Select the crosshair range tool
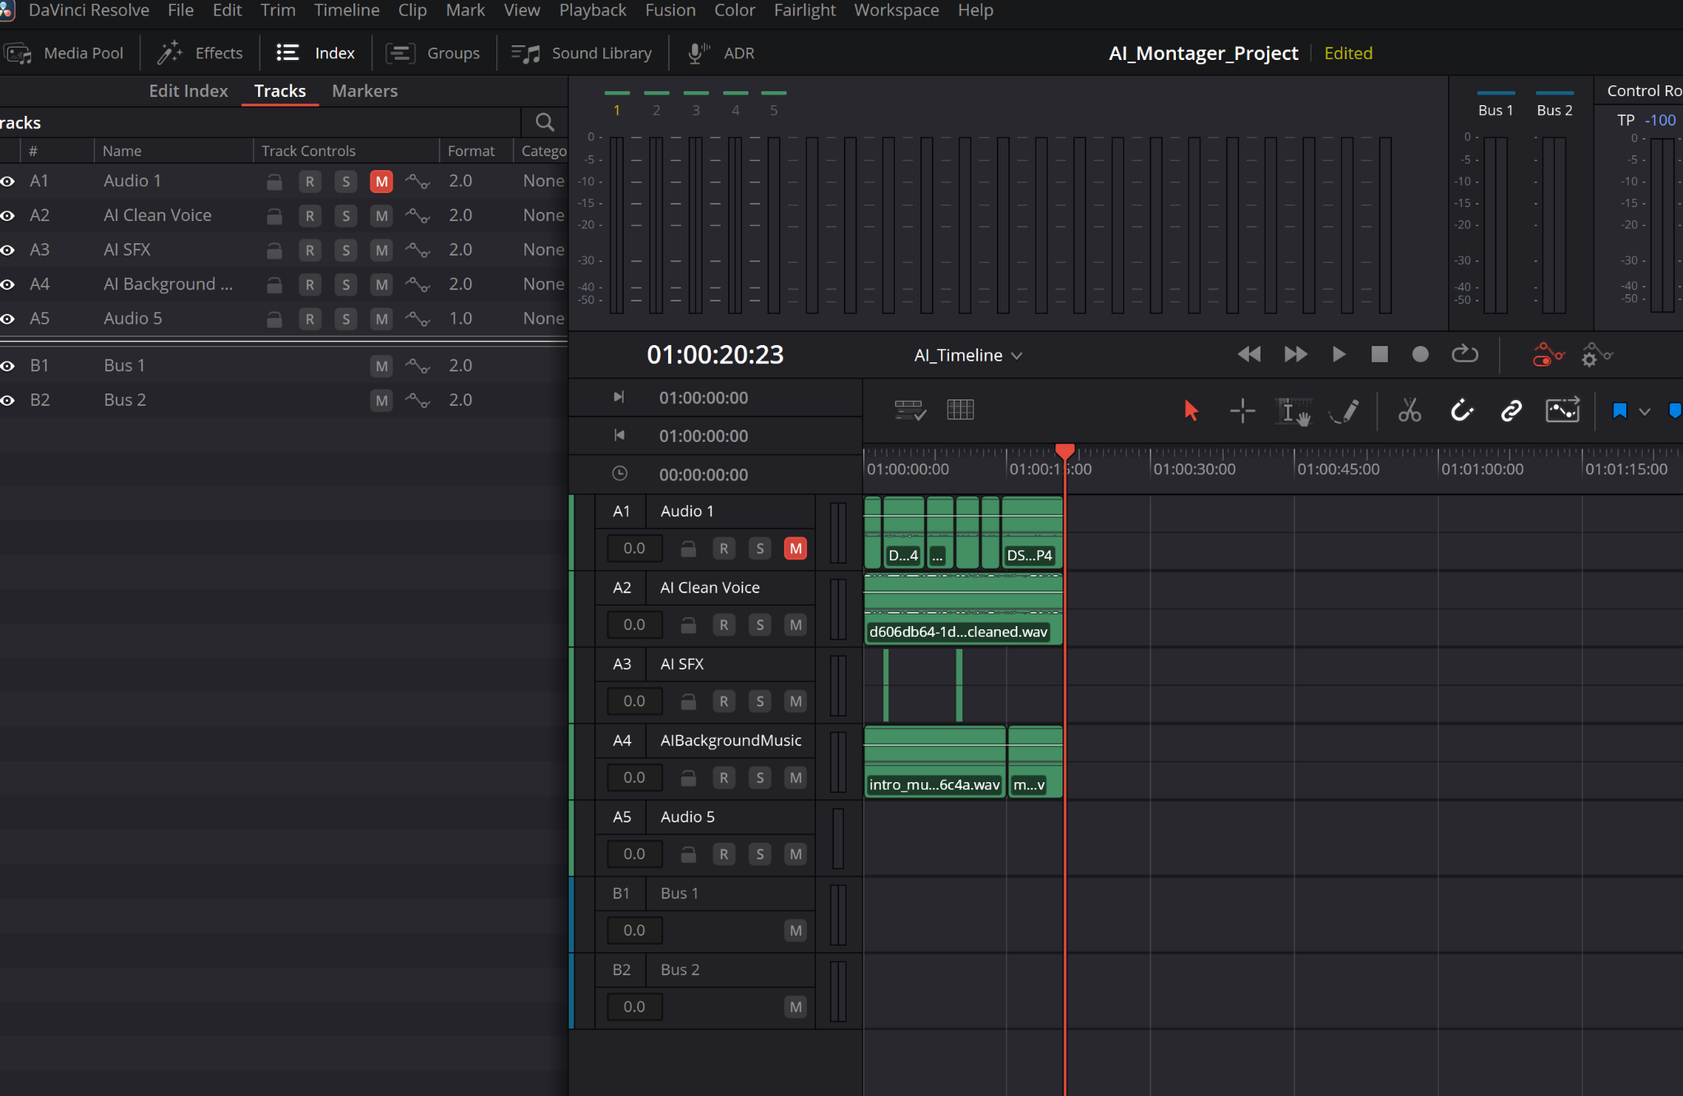Screen dimensions: 1683x1096 (x=1243, y=410)
